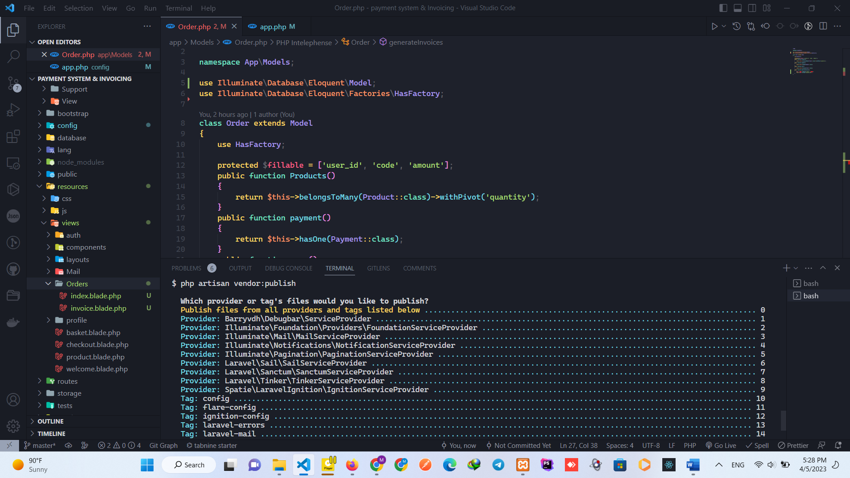Screen dimensions: 850x478
Task: Open checkout.blade.php file
Action: 97,344
